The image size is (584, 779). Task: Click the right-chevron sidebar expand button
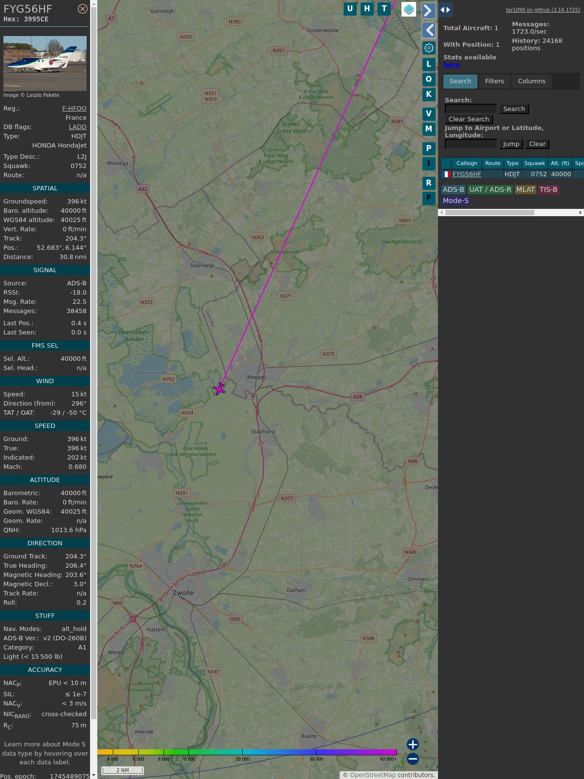point(428,10)
